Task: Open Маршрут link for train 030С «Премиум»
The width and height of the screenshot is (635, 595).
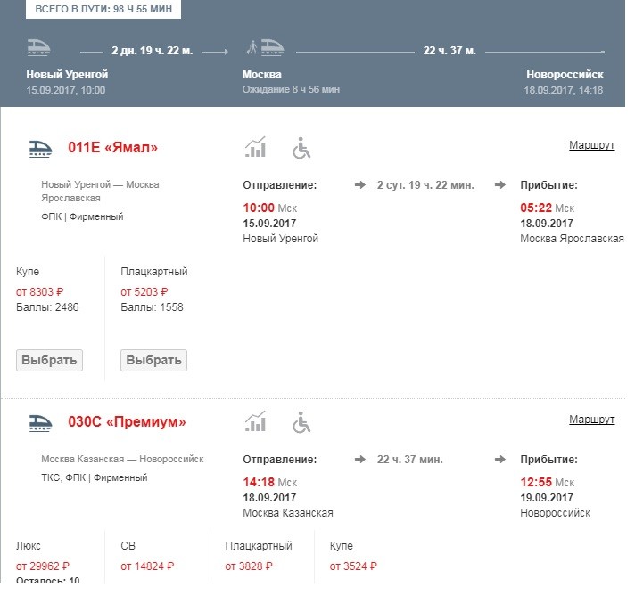Action: coord(591,420)
